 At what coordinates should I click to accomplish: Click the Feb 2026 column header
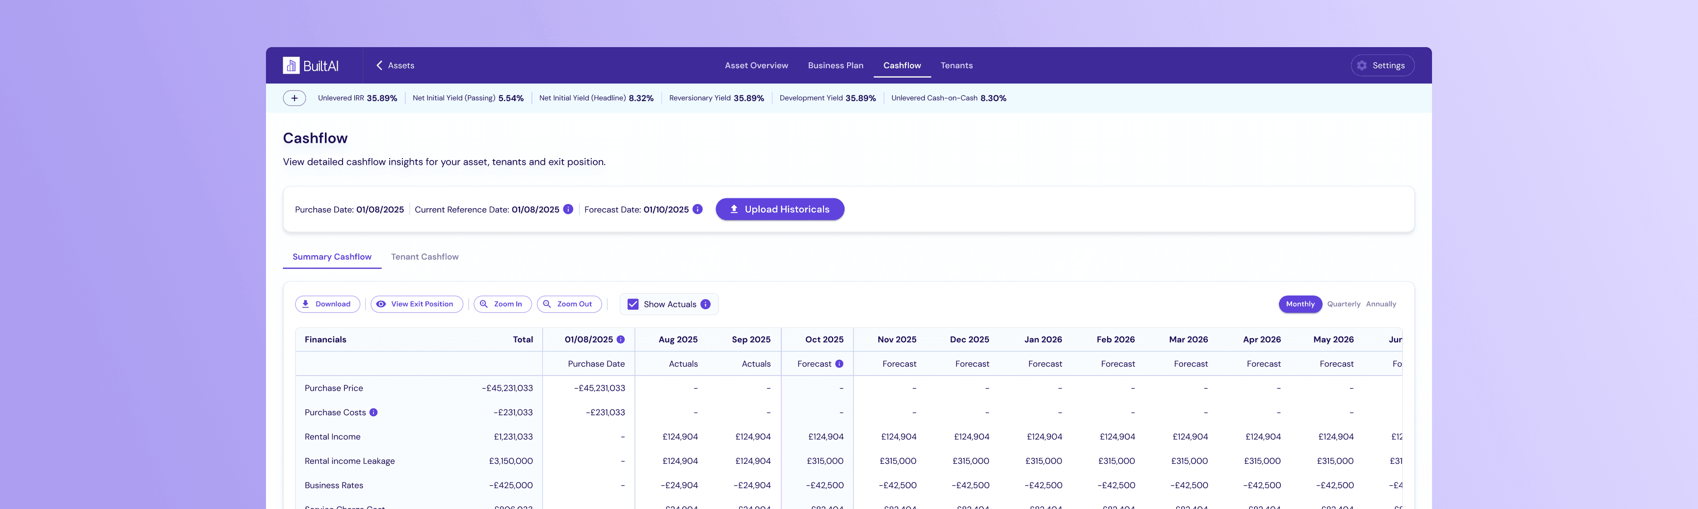tap(1115, 340)
